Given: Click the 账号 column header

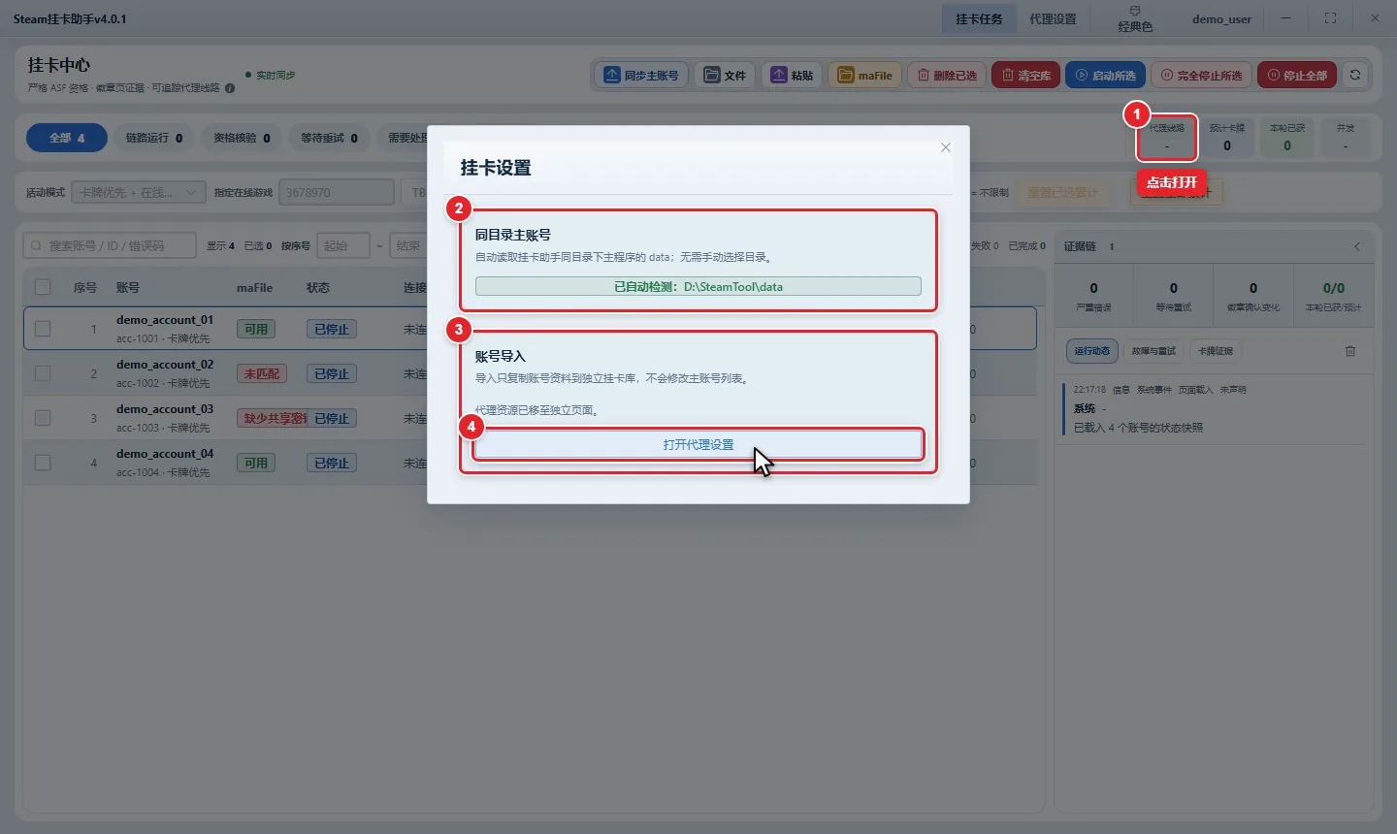Looking at the screenshot, I should (x=128, y=287).
